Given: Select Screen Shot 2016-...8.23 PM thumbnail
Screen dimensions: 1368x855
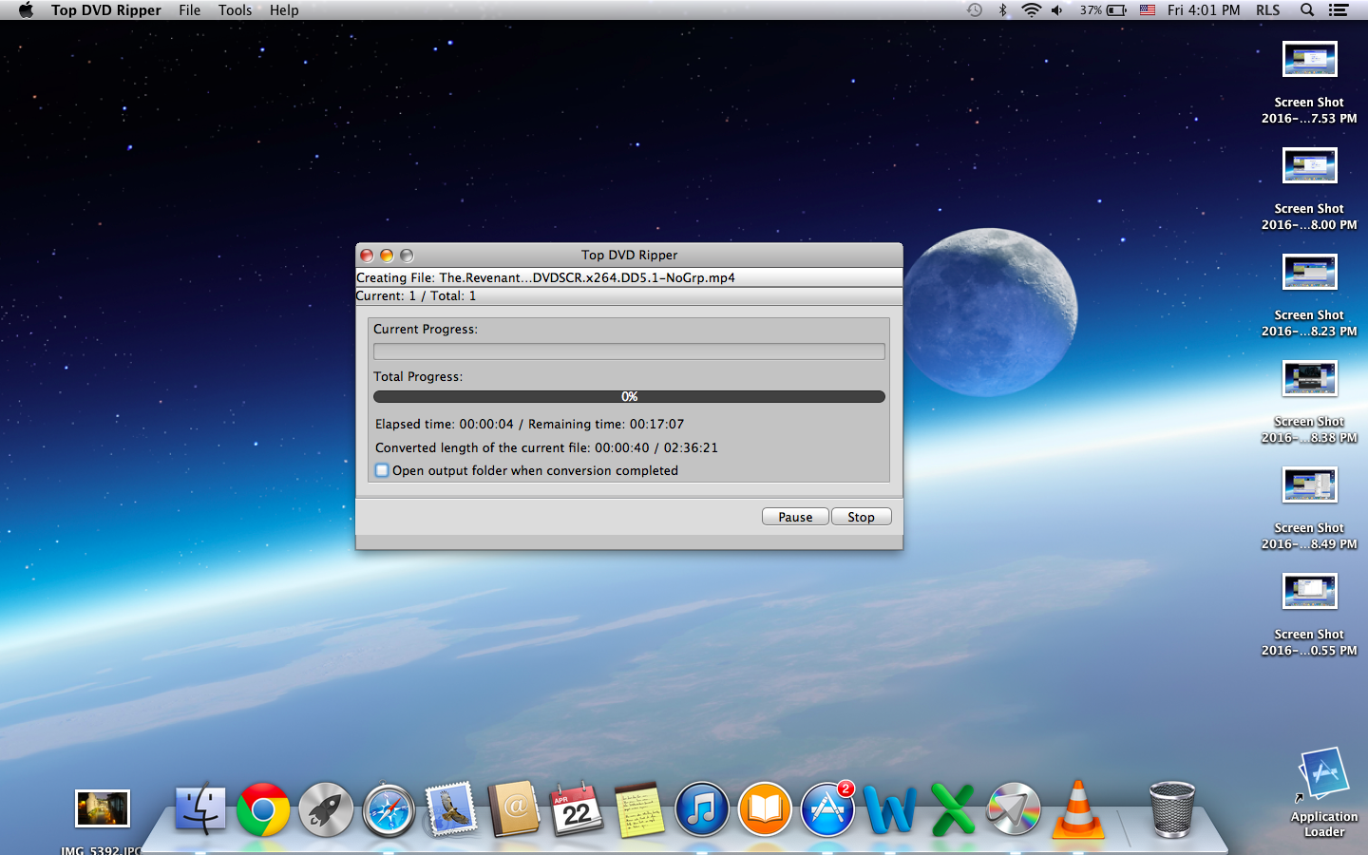Looking at the screenshot, I should [1309, 273].
